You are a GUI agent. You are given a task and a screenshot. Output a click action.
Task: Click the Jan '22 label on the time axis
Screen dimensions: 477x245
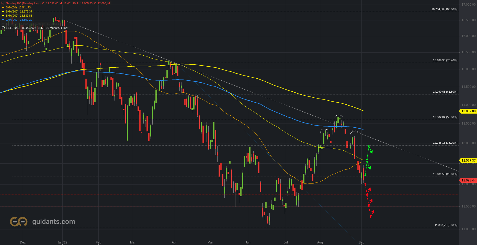62,242
